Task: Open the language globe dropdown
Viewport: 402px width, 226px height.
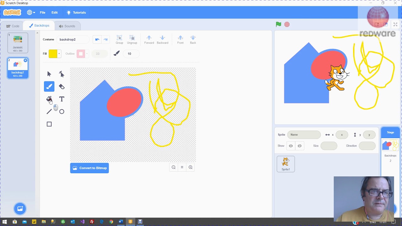Action: (x=31, y=13)
